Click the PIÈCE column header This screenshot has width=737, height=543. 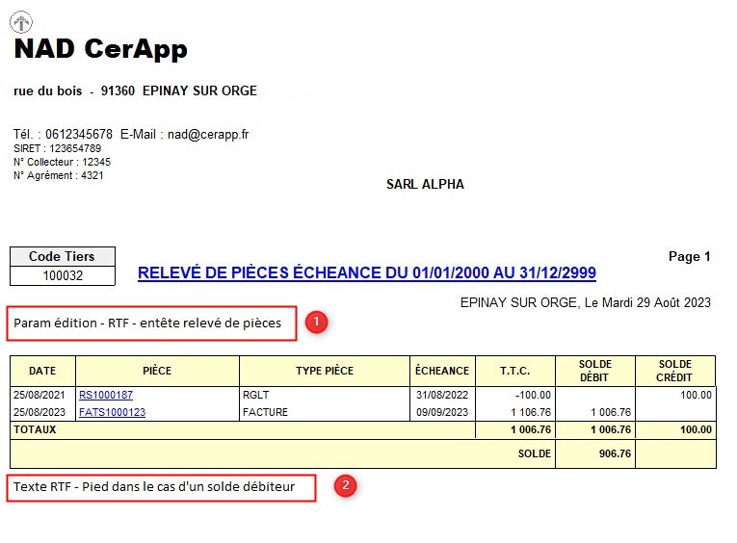coord(157,371)
